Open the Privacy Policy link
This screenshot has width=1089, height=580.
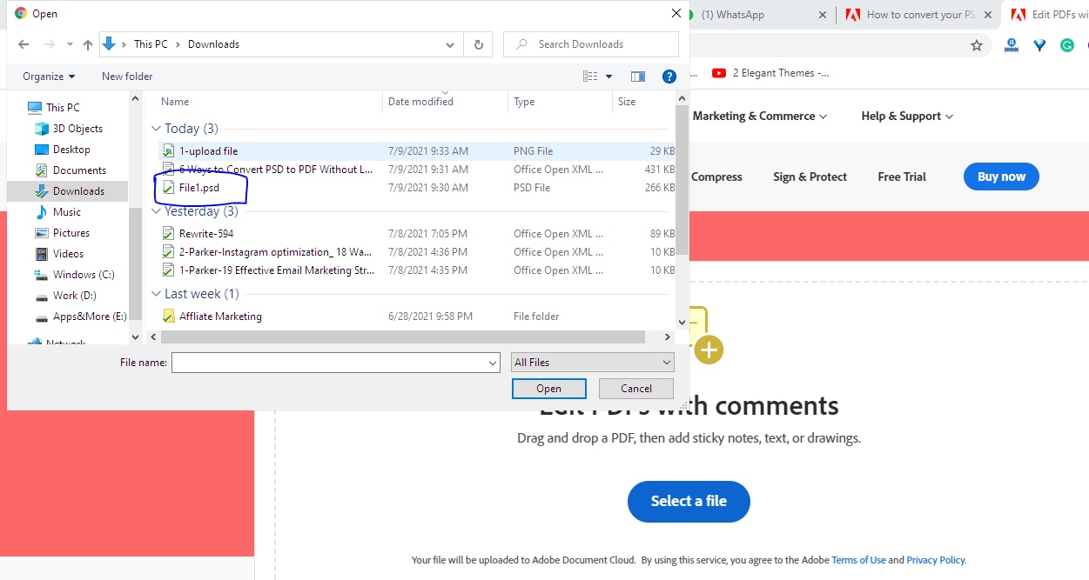(936, 560)
